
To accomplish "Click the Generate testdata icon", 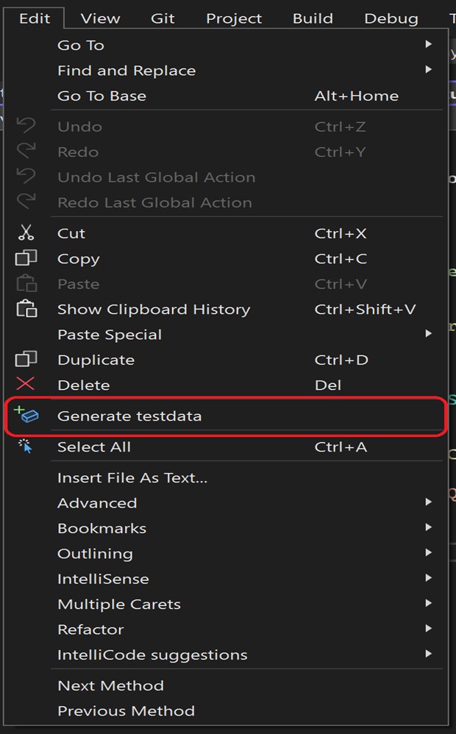I will 26,416.
